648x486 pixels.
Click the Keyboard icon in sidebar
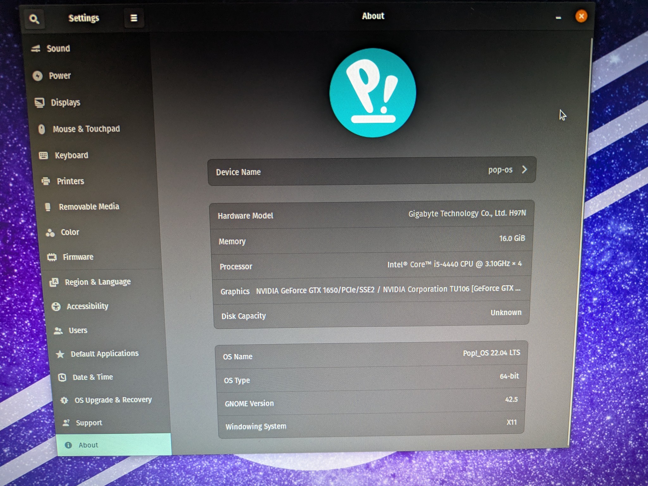tap(43, 155)
